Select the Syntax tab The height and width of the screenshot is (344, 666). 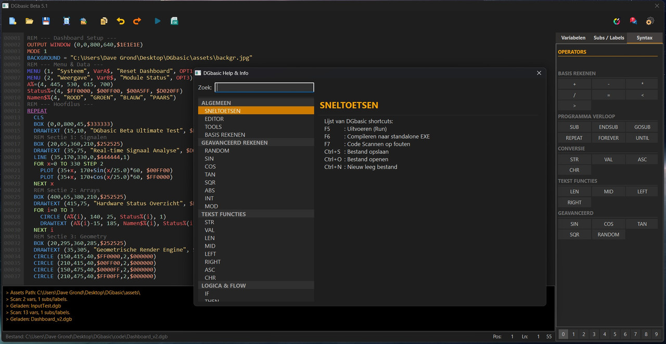(x=645, y=38)
